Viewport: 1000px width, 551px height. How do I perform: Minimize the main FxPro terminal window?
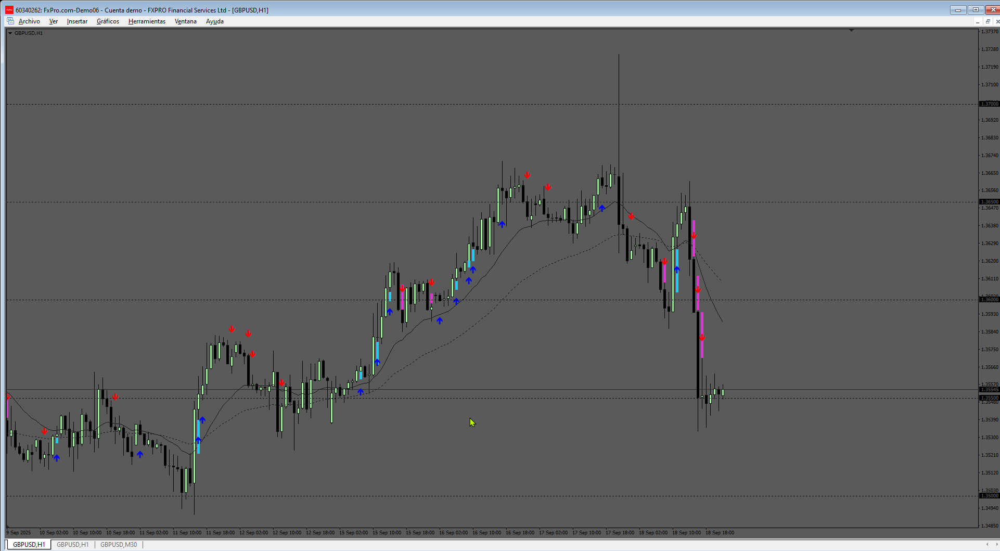958,10
